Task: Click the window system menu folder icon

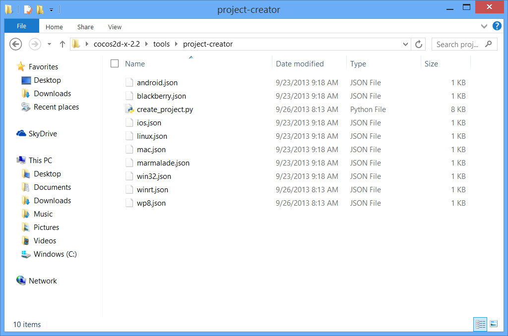Action: point(9,9)
